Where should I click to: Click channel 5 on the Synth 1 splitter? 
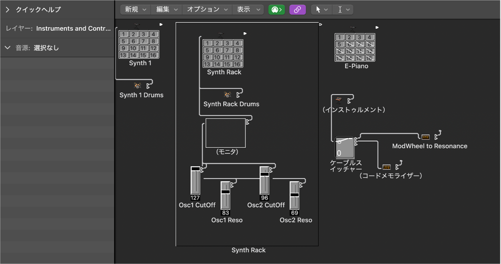124,41
